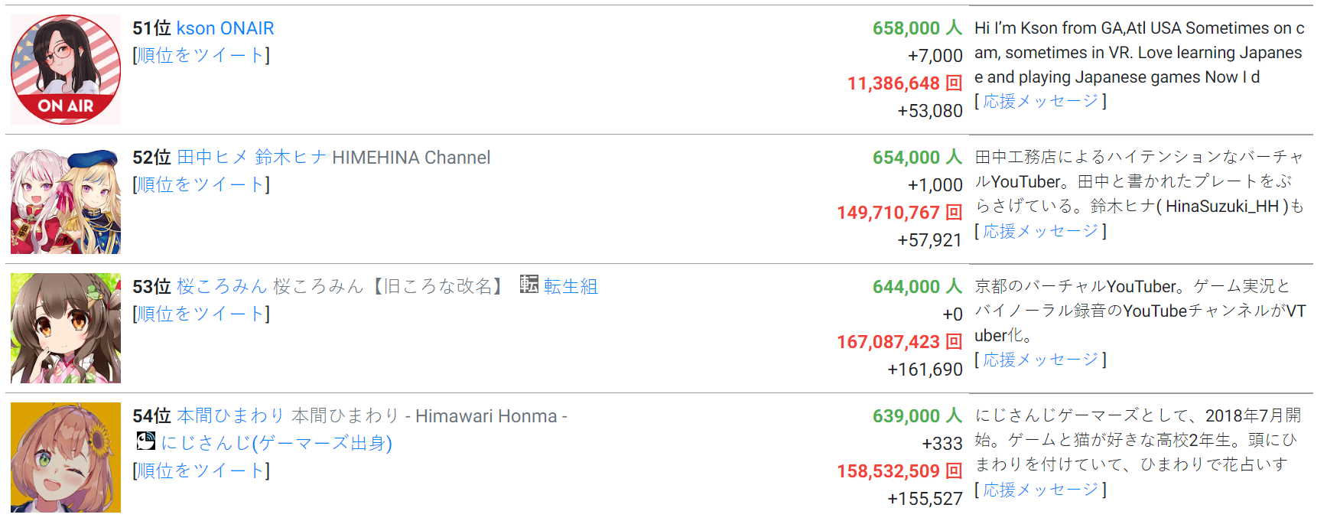Tweet the rank for HIMEHINA Channel
Image resolution: width=1340 pixels, height=521 pixels.
click(x=201, y=185)
